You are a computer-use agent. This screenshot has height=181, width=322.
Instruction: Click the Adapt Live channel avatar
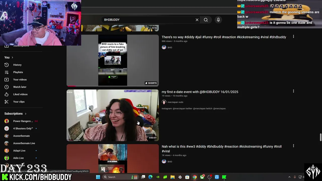point(7,151)
